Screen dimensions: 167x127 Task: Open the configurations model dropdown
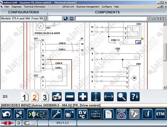(x=45, y=18)
